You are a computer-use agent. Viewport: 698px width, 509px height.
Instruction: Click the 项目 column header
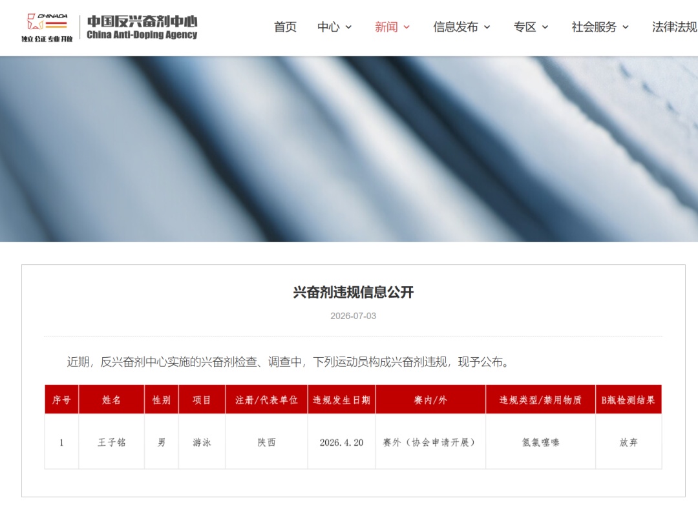[202, 400]
